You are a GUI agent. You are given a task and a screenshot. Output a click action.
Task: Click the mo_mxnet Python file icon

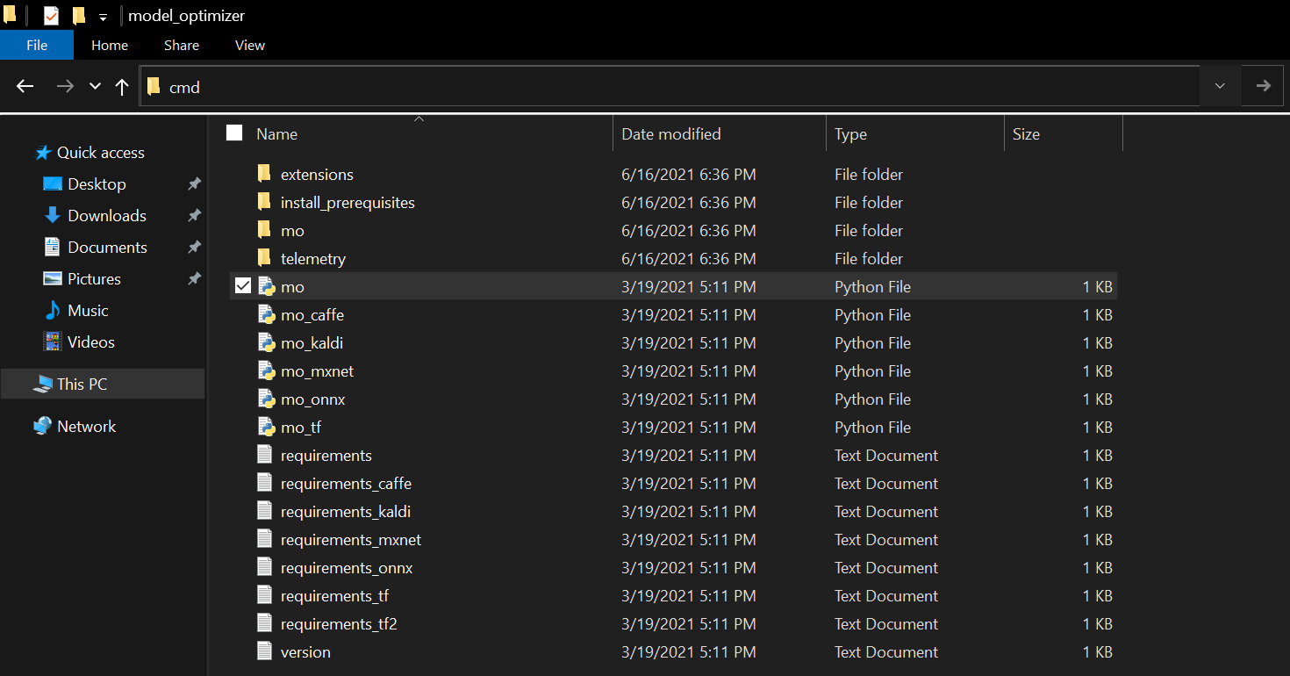(x=266, y=370)
